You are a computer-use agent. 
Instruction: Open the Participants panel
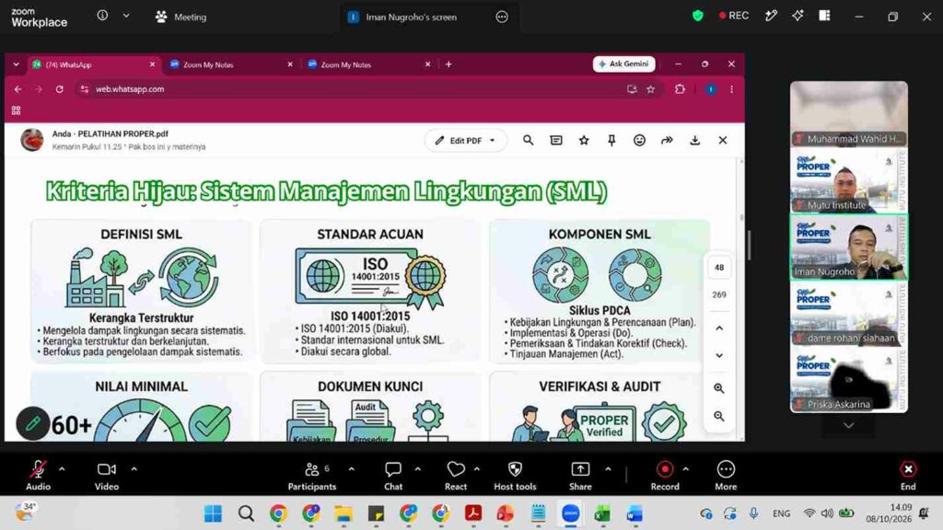pyautogui.click(x=312, y=475)
